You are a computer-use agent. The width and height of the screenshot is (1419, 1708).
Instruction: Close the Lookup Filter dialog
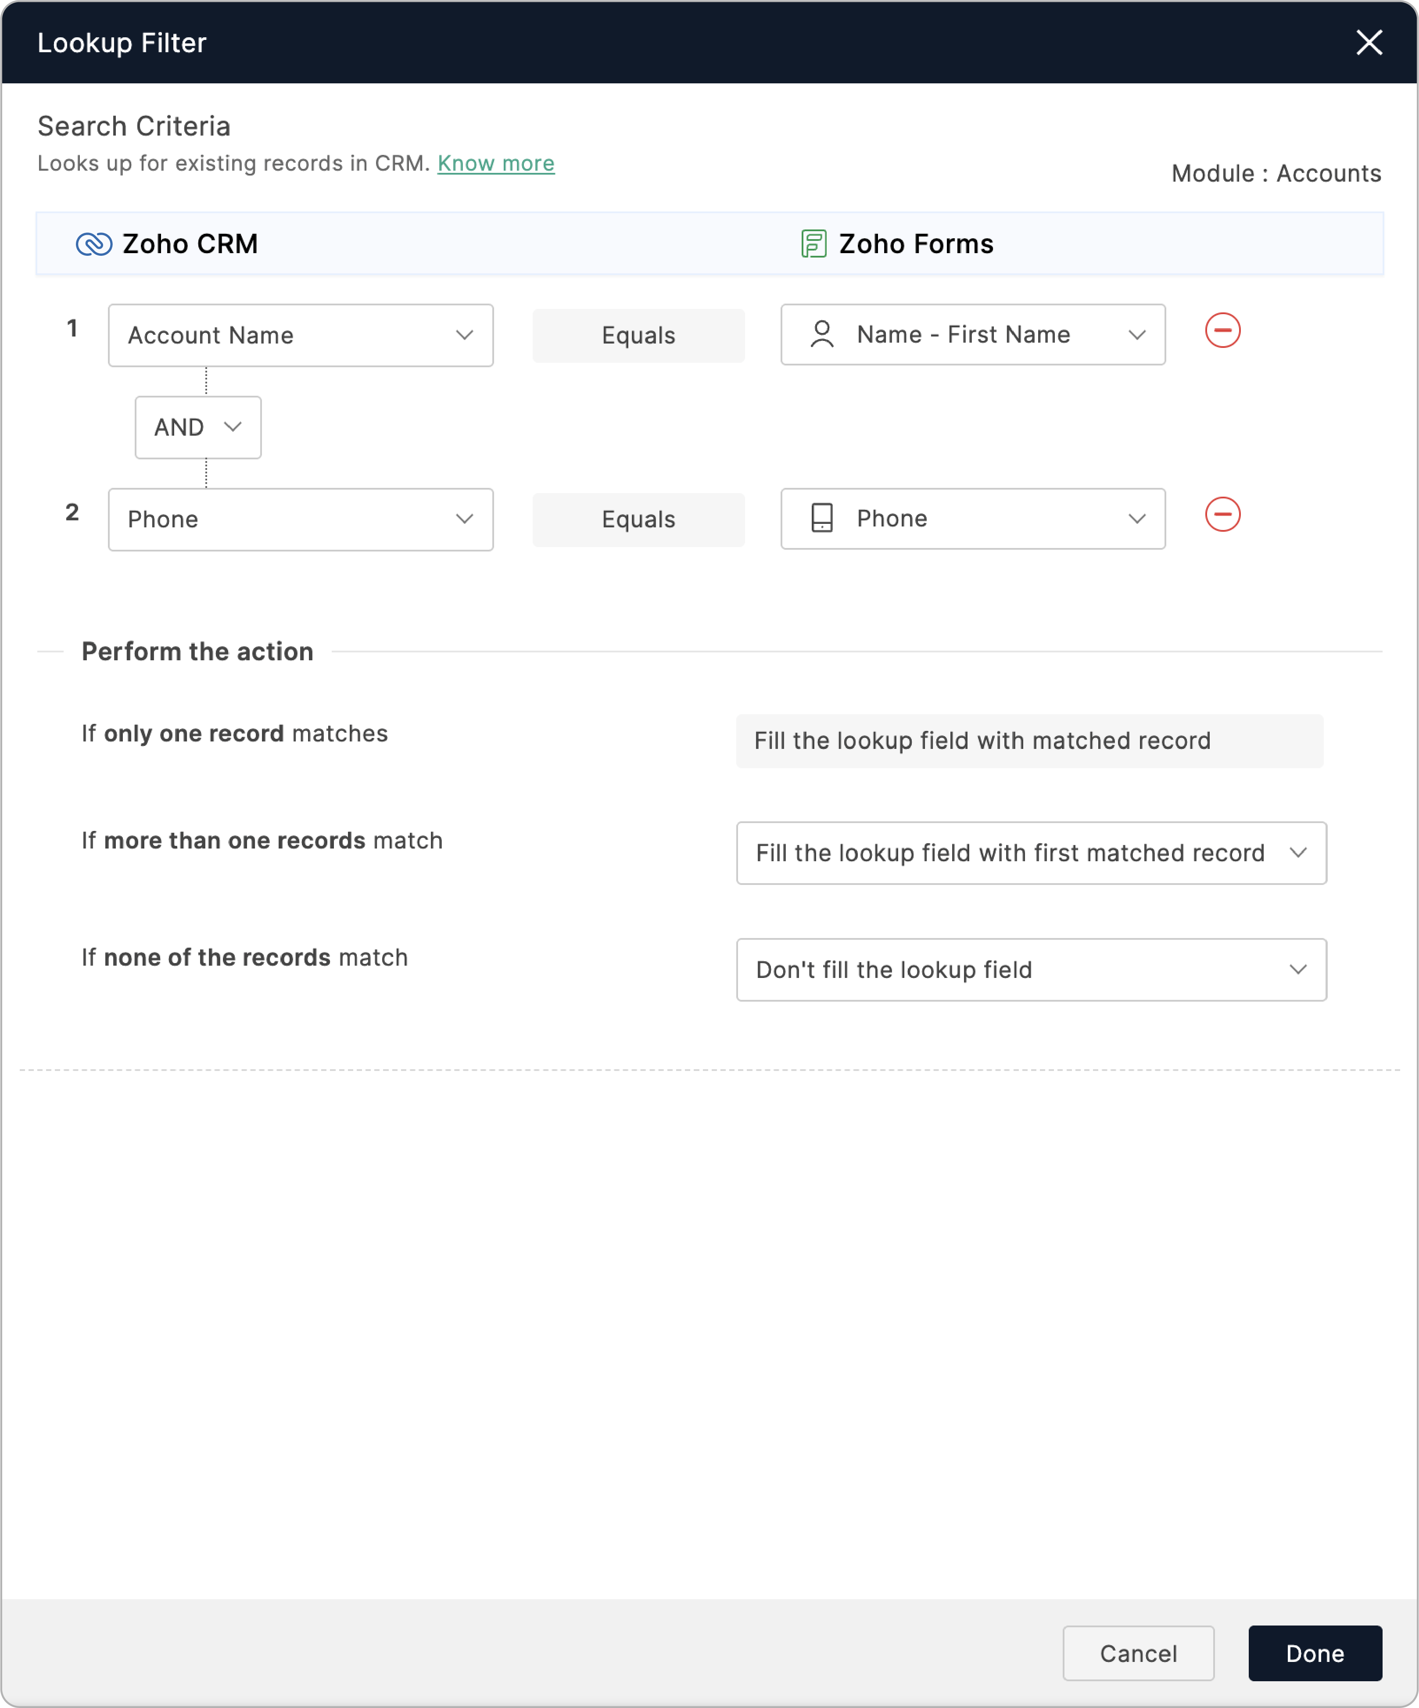(x=1369, y=42)
